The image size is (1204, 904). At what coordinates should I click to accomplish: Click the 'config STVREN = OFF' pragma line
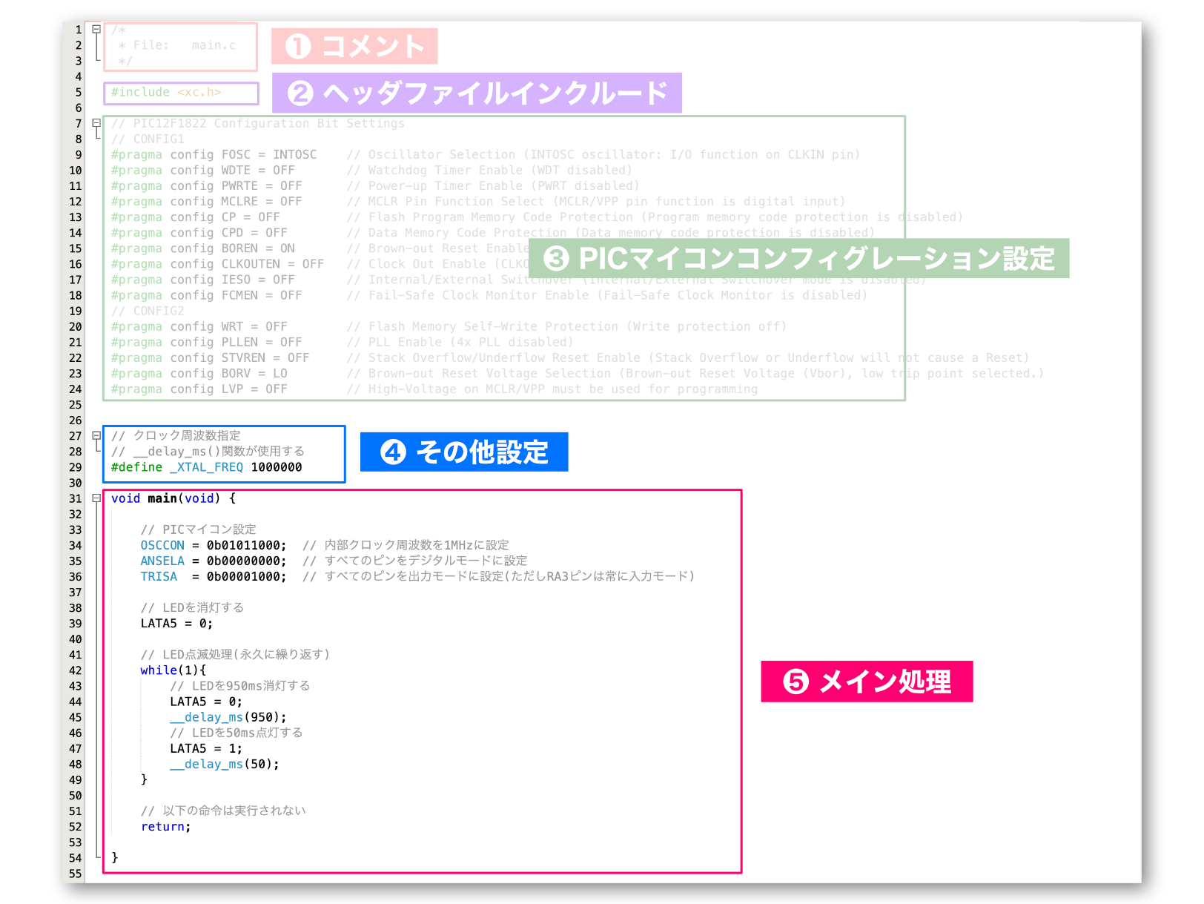pyautogui.click(x=210, y=357)
